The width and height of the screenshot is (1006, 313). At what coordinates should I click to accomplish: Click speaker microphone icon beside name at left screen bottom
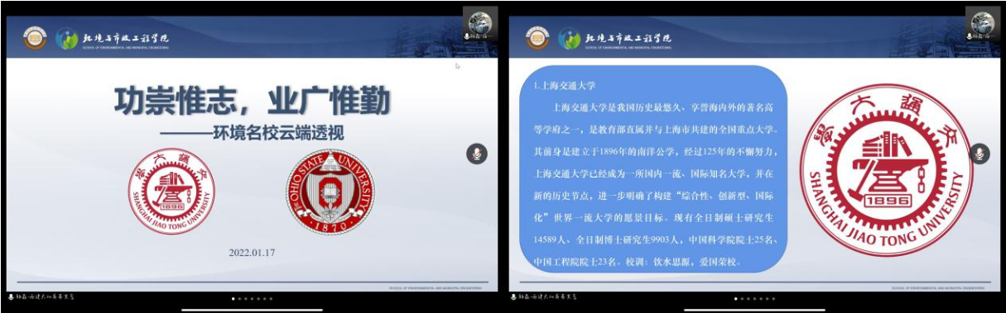pyautogui.click(x=11, y=296)
